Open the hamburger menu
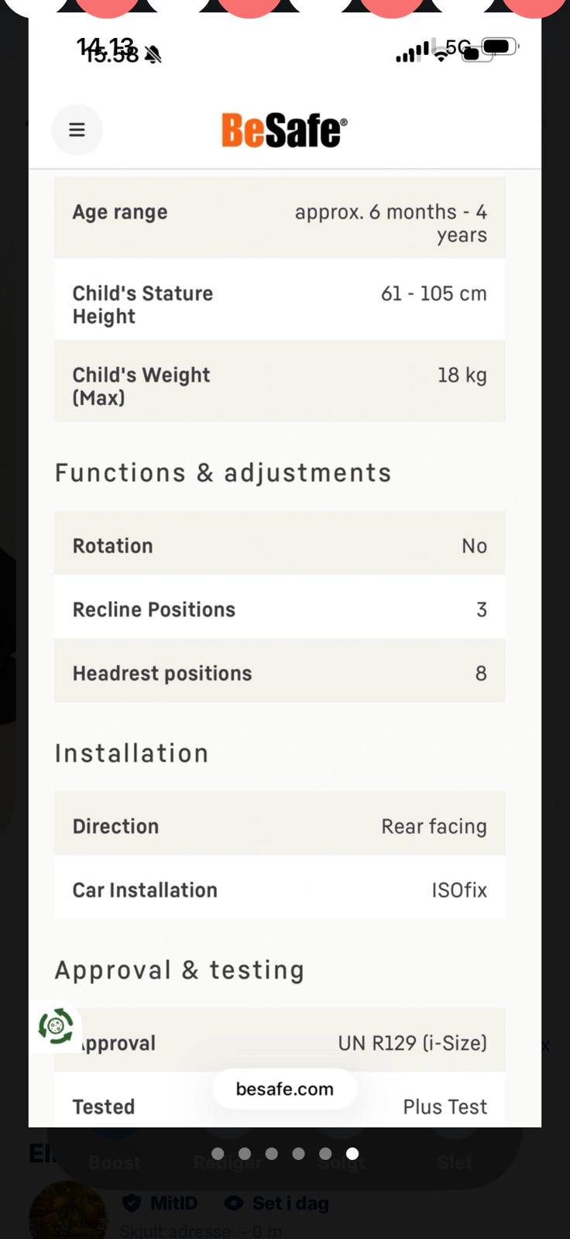The width and height of the screenshot is (570, 1239). (x=77, y=129)
